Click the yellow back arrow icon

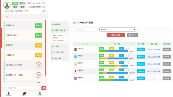[x=8, y=17]
